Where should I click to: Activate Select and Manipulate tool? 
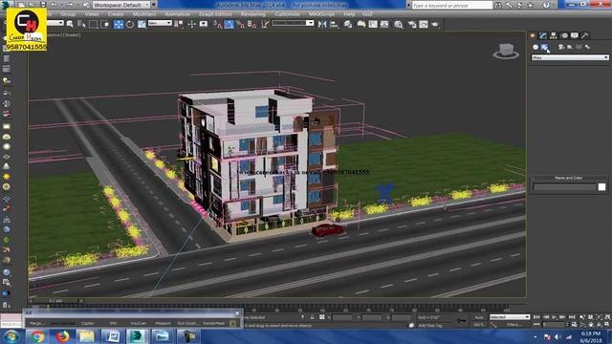click(191, 24)
